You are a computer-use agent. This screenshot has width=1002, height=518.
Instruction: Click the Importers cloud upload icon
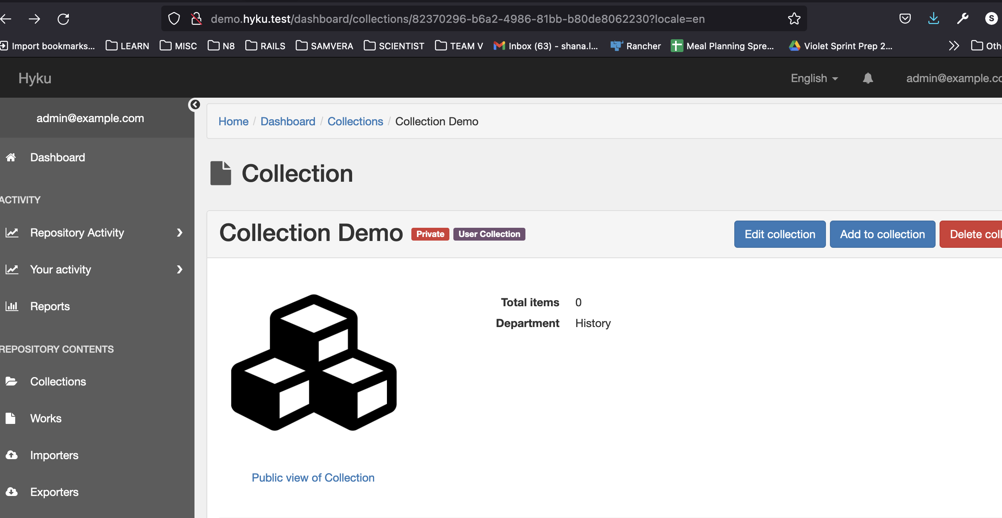click(12, 455)
